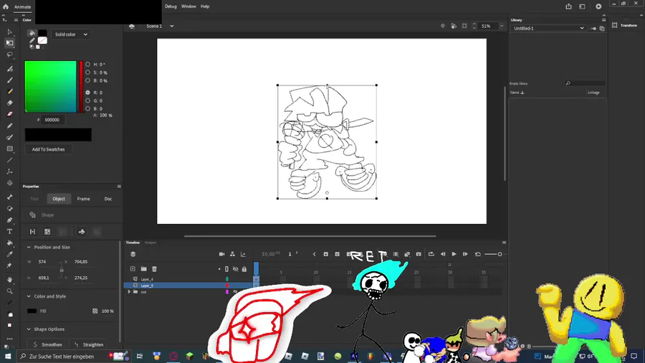
Task: Step back one frame
Action: click(x=443, y=254)
